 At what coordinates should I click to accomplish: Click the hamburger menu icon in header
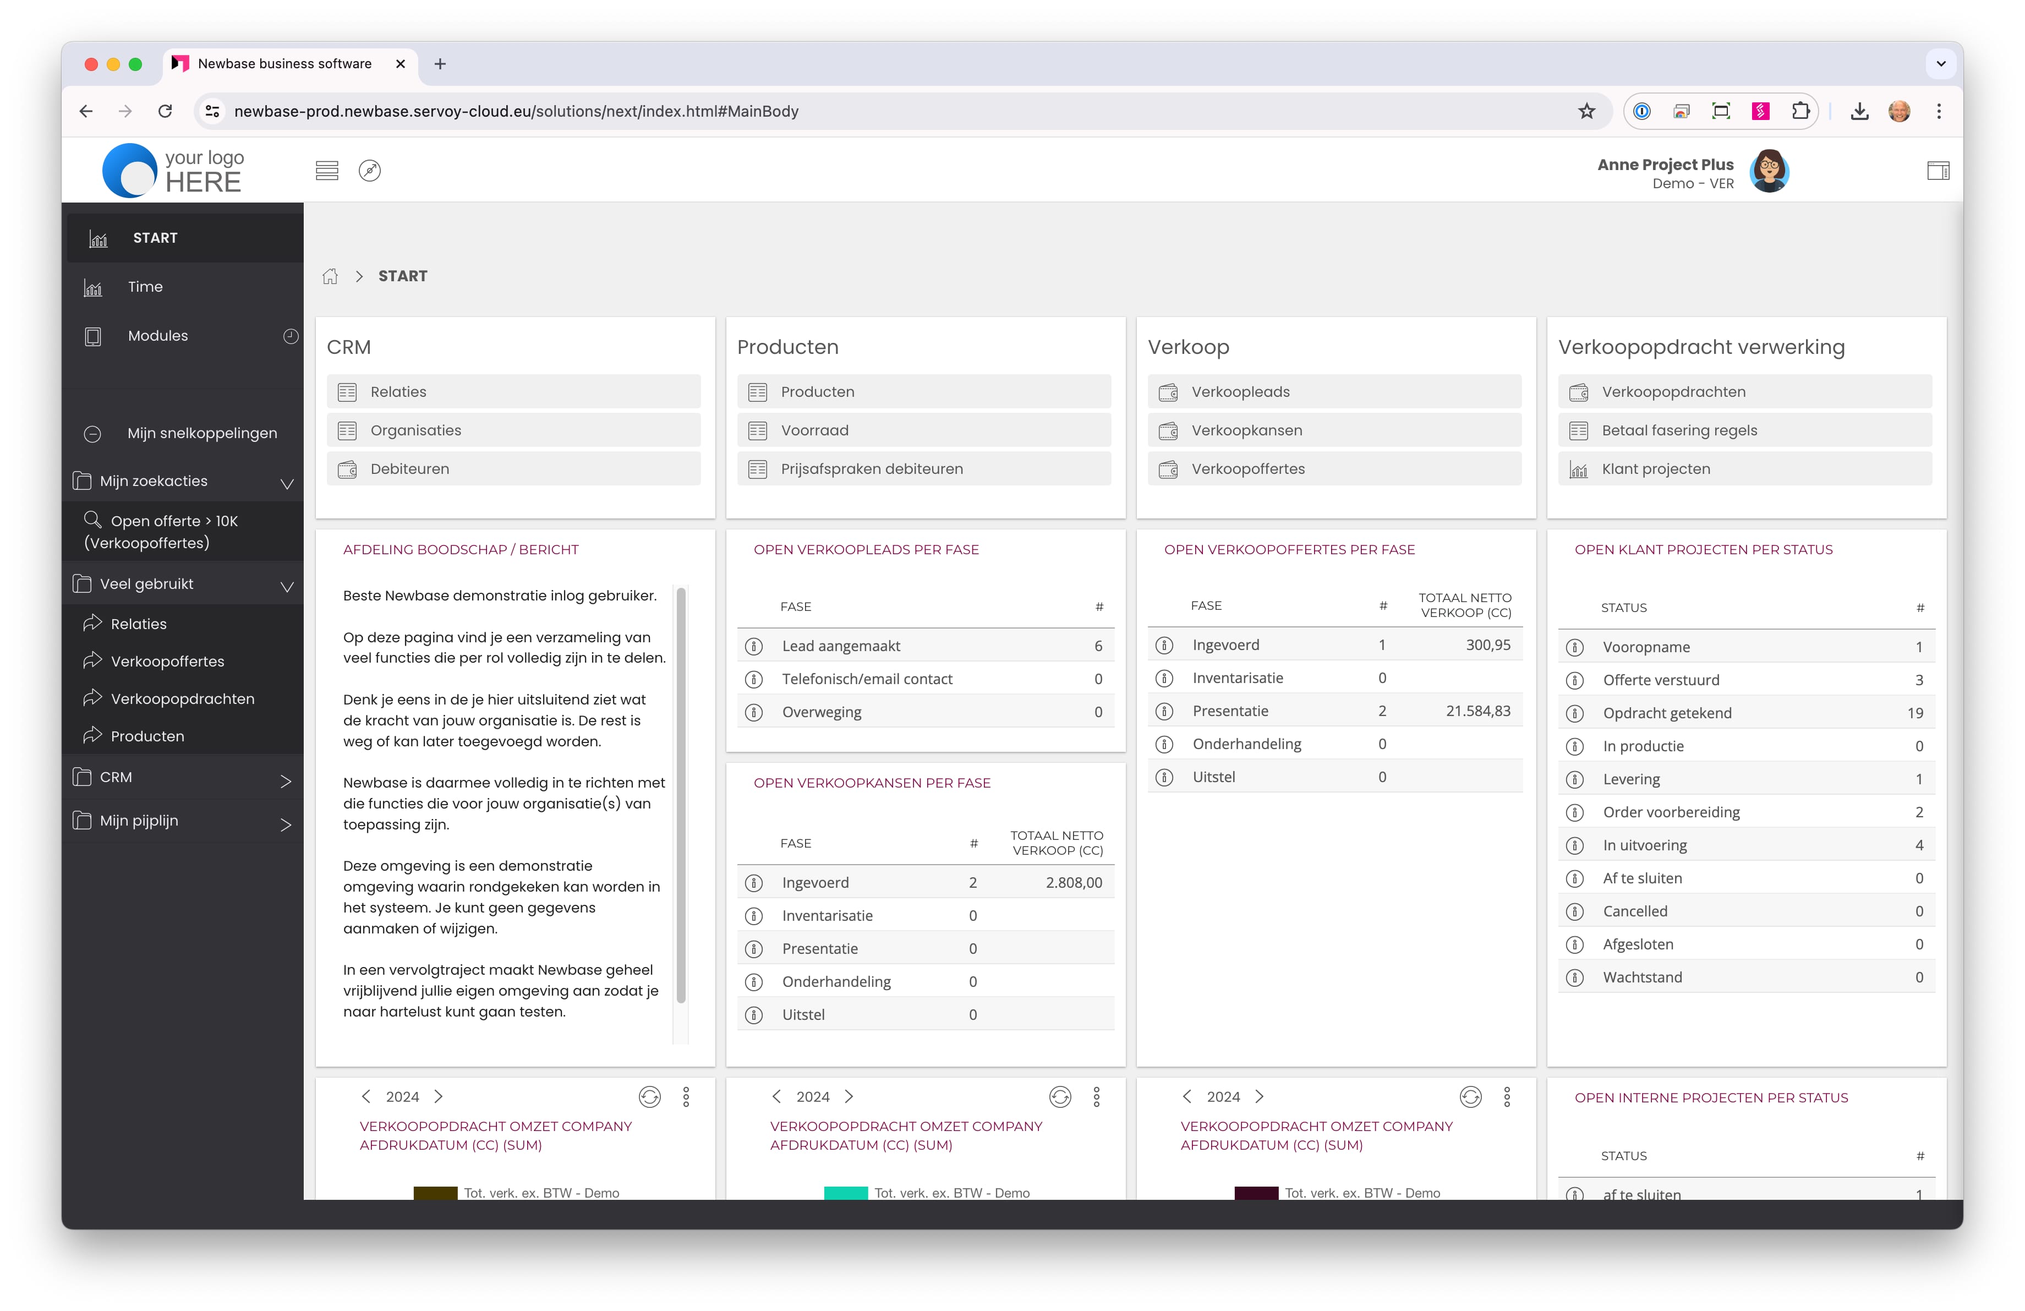(327, 170)
